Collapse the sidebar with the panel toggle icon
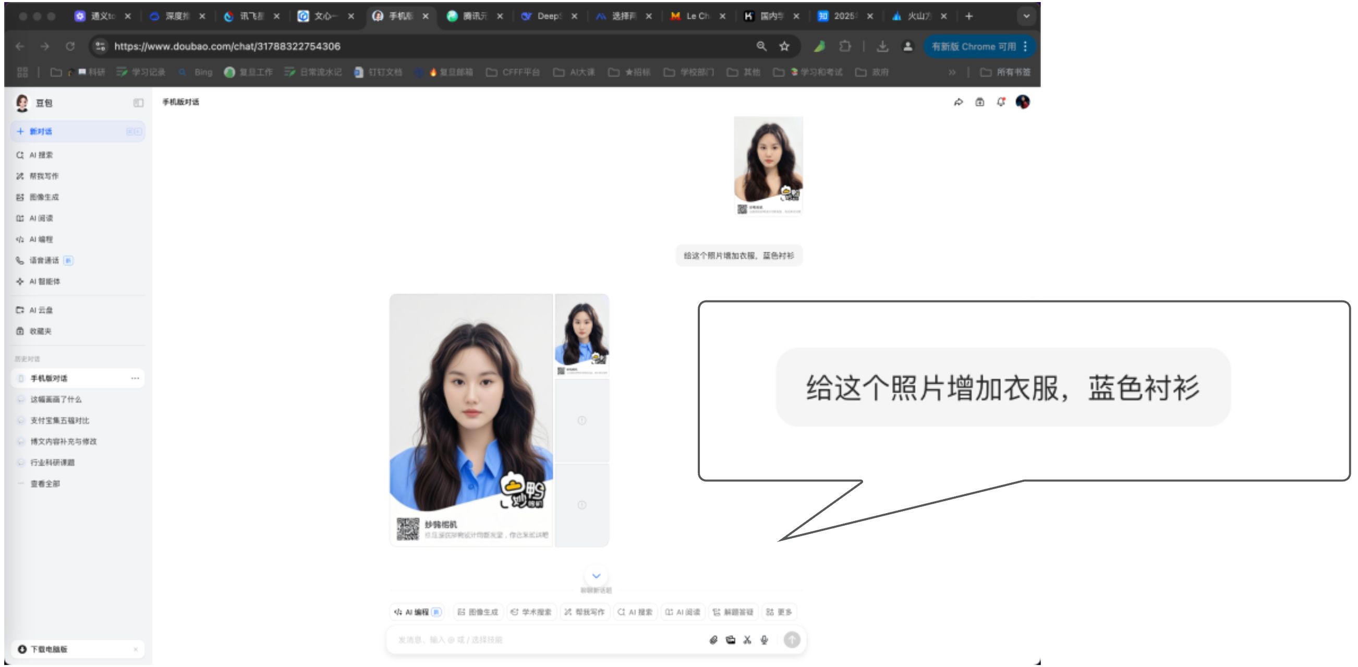 point(138,103)
